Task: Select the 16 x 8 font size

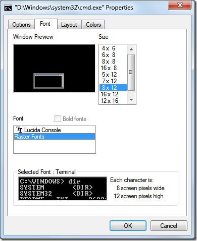Action: (113, 68)
